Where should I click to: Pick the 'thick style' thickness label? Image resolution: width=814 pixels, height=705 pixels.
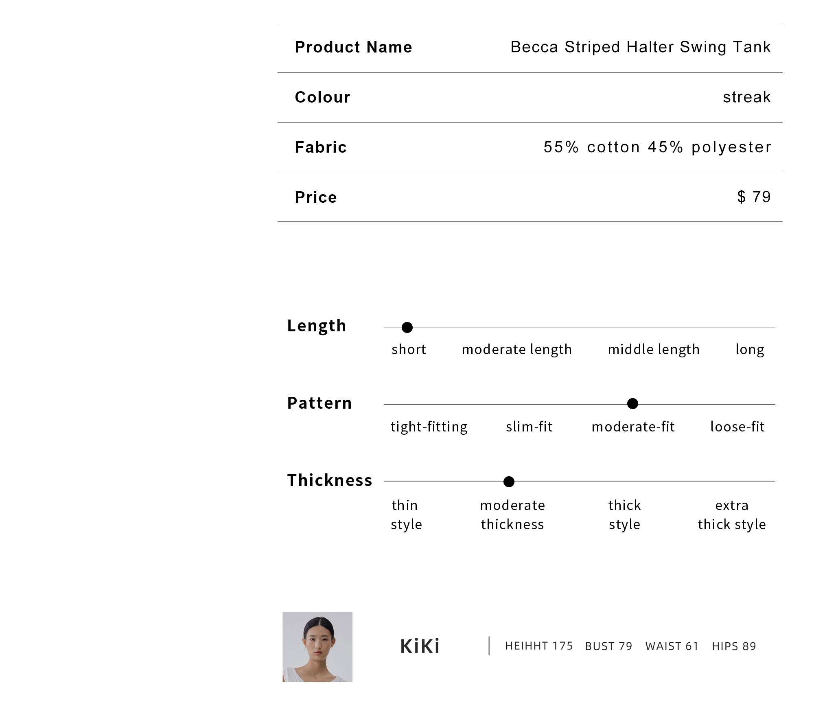click(624, 515)
